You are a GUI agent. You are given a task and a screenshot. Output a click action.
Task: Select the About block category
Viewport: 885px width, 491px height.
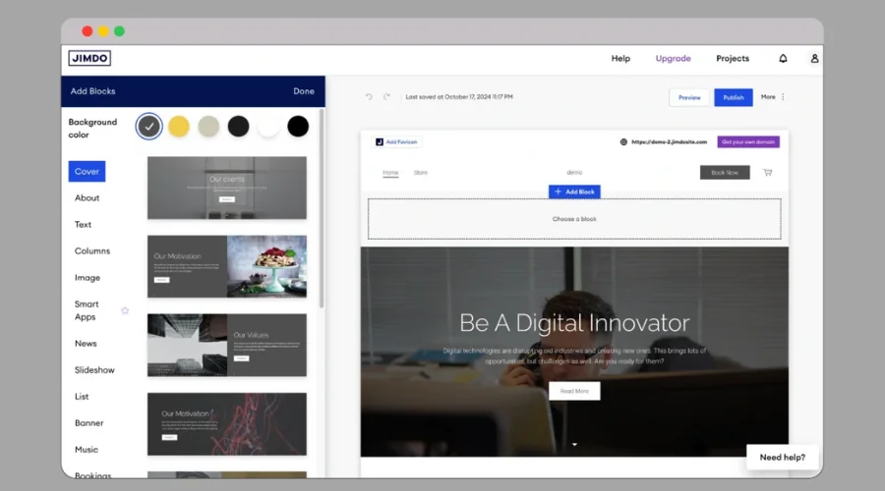click(x=87, y=197)
